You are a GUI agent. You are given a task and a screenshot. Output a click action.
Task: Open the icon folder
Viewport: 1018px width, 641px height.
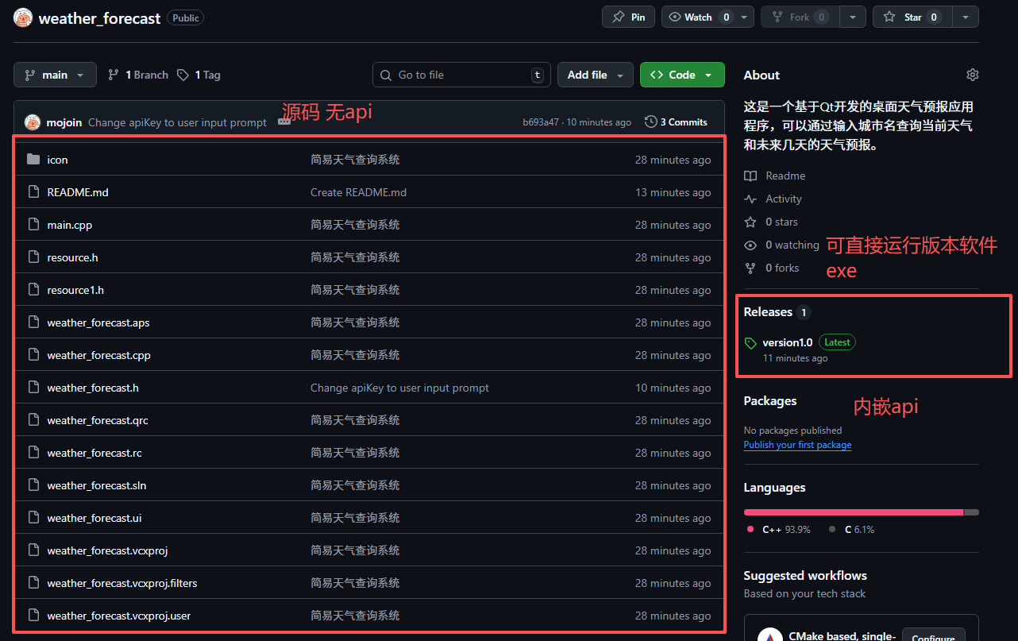click(x=57, y=160)
